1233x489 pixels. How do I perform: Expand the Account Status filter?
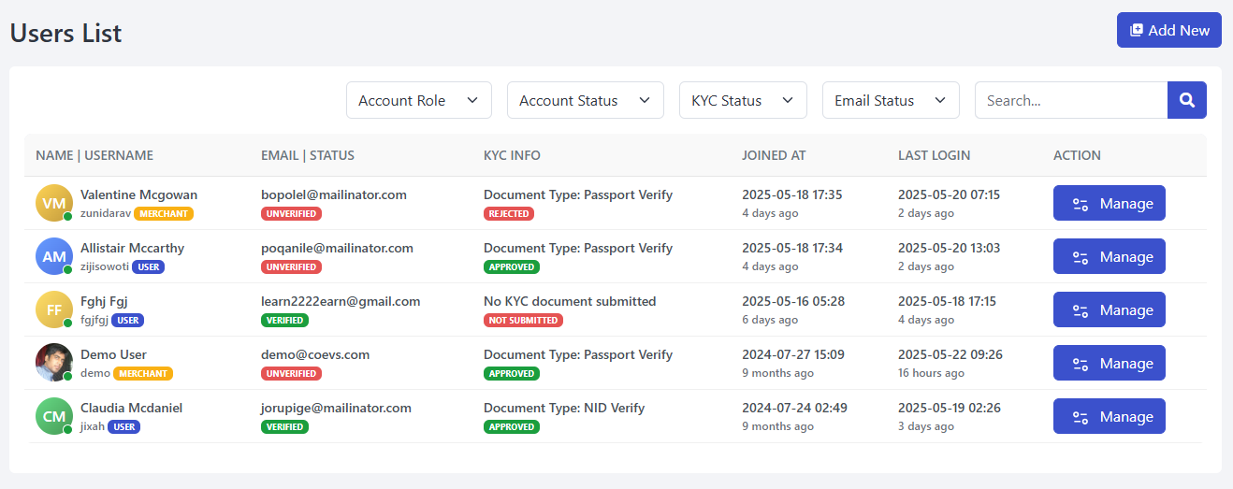point(585,100)
